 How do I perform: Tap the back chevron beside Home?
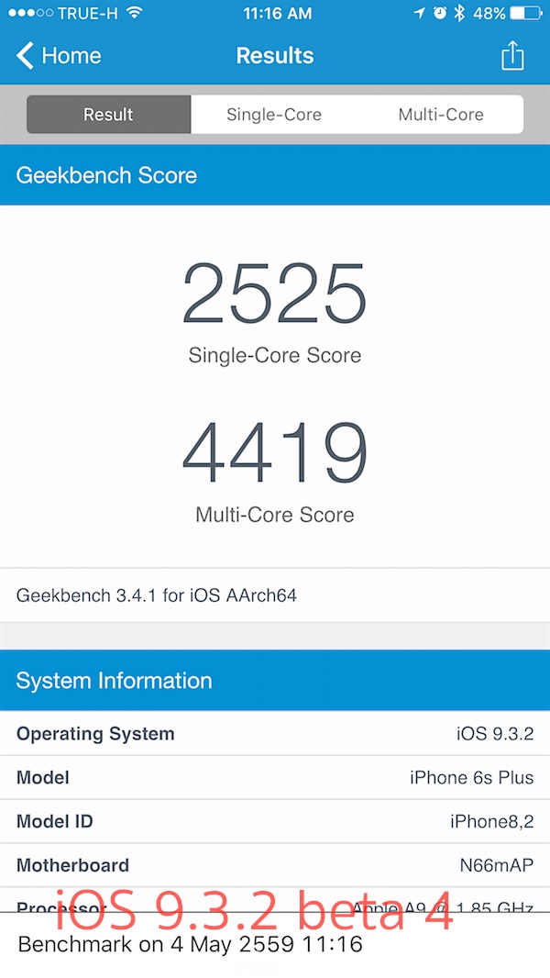tap(25, 56)
